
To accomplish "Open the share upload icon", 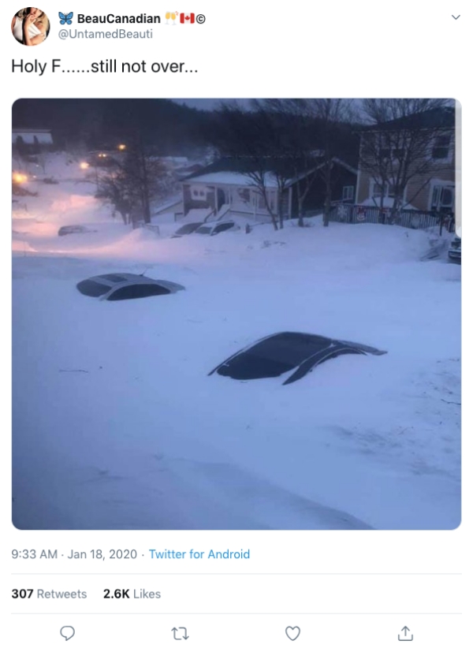I will click(405, 633).
